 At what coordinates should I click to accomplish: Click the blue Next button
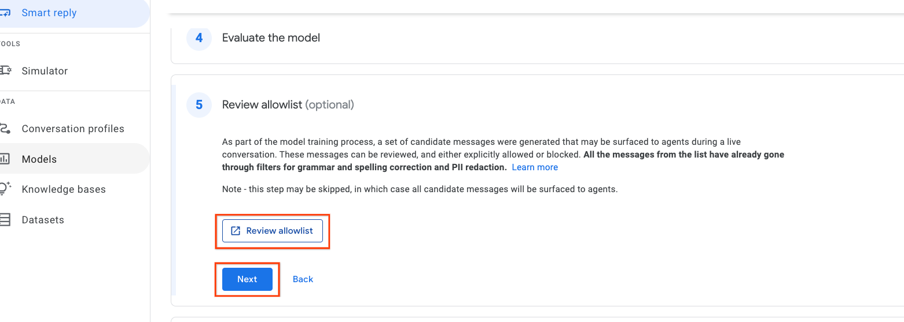point(247,279)
